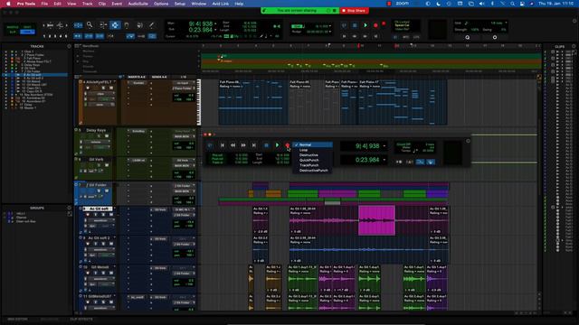
Task: Select the Trim tool in the toolbar
Action: pos(103,25)
